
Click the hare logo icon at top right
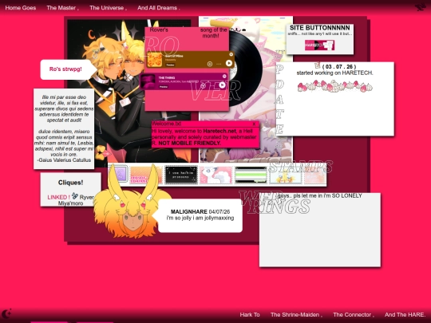421,6
